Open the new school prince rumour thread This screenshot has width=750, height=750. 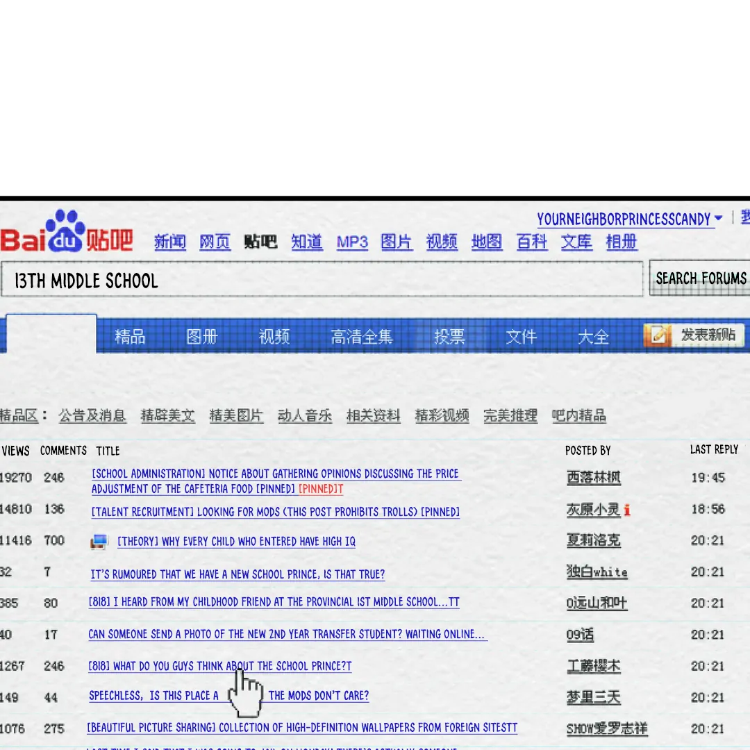[x=237, y=574]
